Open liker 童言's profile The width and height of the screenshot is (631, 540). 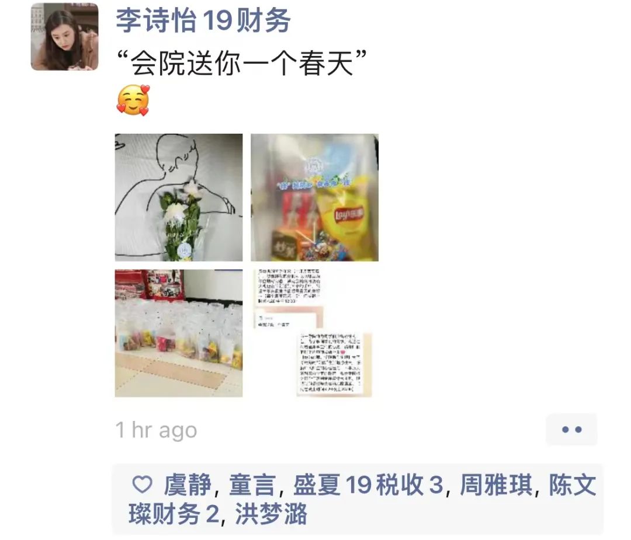[253, 485]
